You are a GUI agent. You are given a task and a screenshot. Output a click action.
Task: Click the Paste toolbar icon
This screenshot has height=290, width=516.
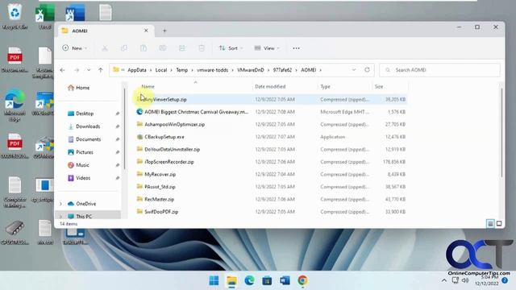click(x=144, y=48)
